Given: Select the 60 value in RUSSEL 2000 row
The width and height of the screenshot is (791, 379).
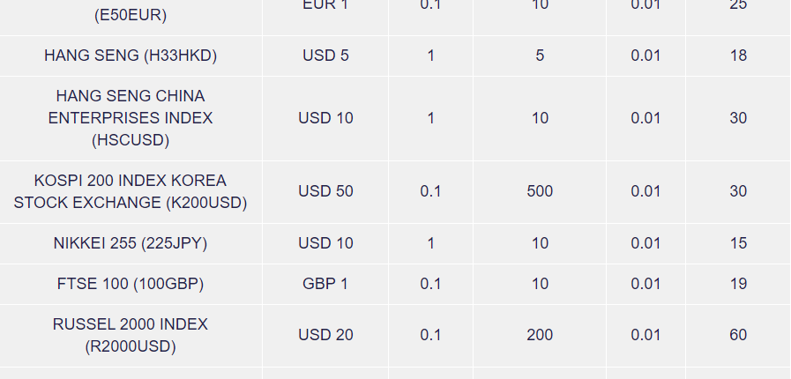Looking at the screenshot, I should (x=738, y=335).
